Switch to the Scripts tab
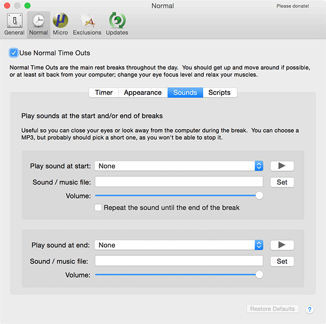The image size is (326, 324). tap(220, 93)
